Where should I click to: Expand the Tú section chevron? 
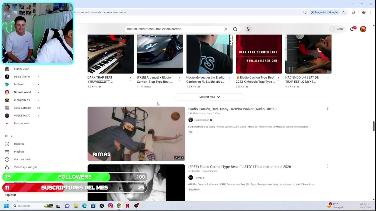click(11, 136)
